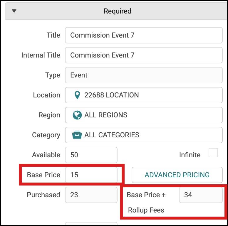Image resolution: width=228 pixels, height=226 pixels.
Task: Collapse the Required section triangle
Action: 14,11
